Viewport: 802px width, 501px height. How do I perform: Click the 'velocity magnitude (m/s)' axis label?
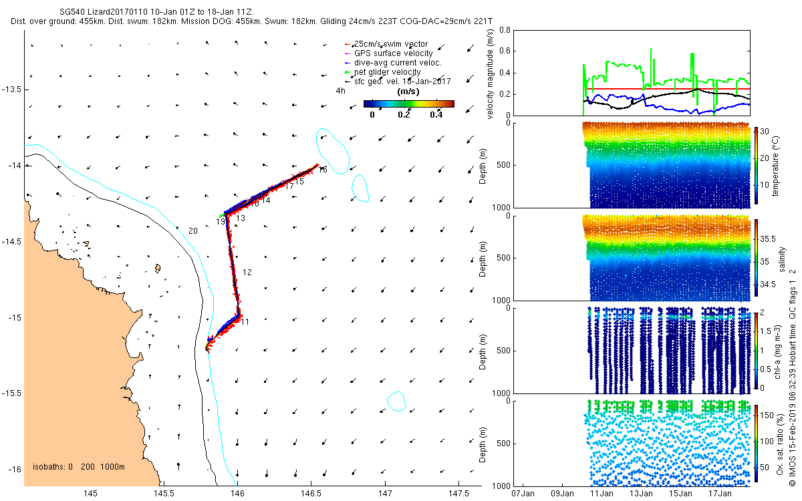[492, 73]
